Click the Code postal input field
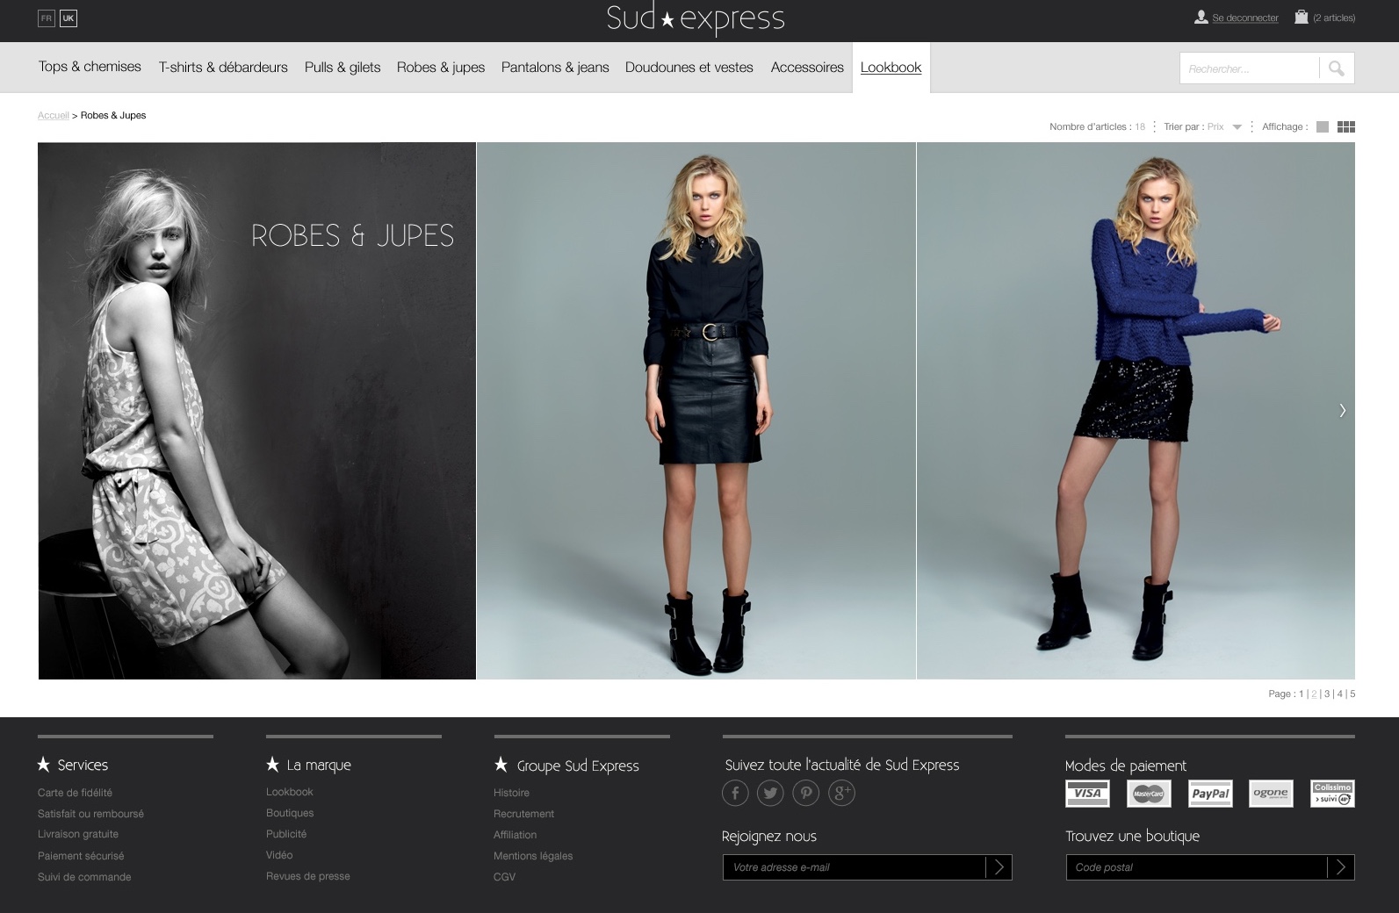 pos(1195,867)
